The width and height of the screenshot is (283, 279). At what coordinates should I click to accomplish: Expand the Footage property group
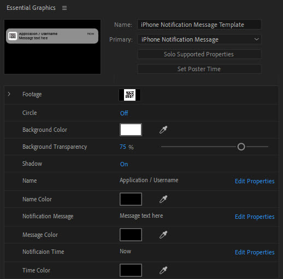point(9,94)
